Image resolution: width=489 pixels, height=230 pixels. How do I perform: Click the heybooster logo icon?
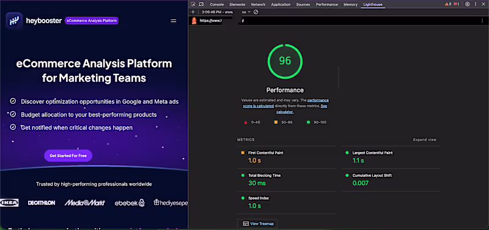click(x=14, y=21)
